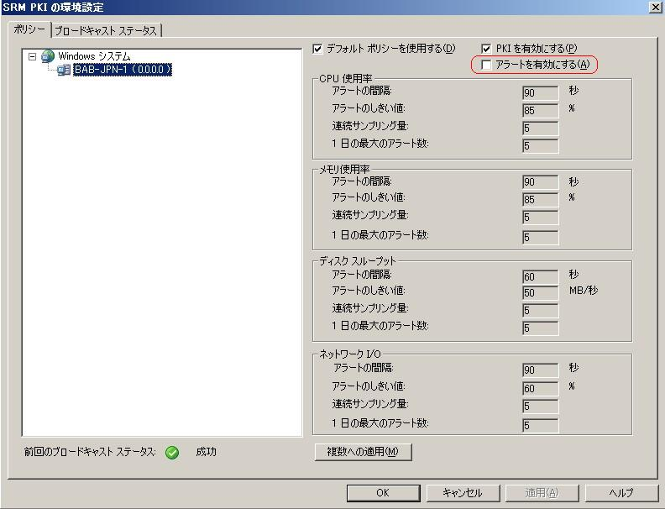Screen dimensions: 665x509
Task: Click the green success status icon
Action: coord(172,453)
